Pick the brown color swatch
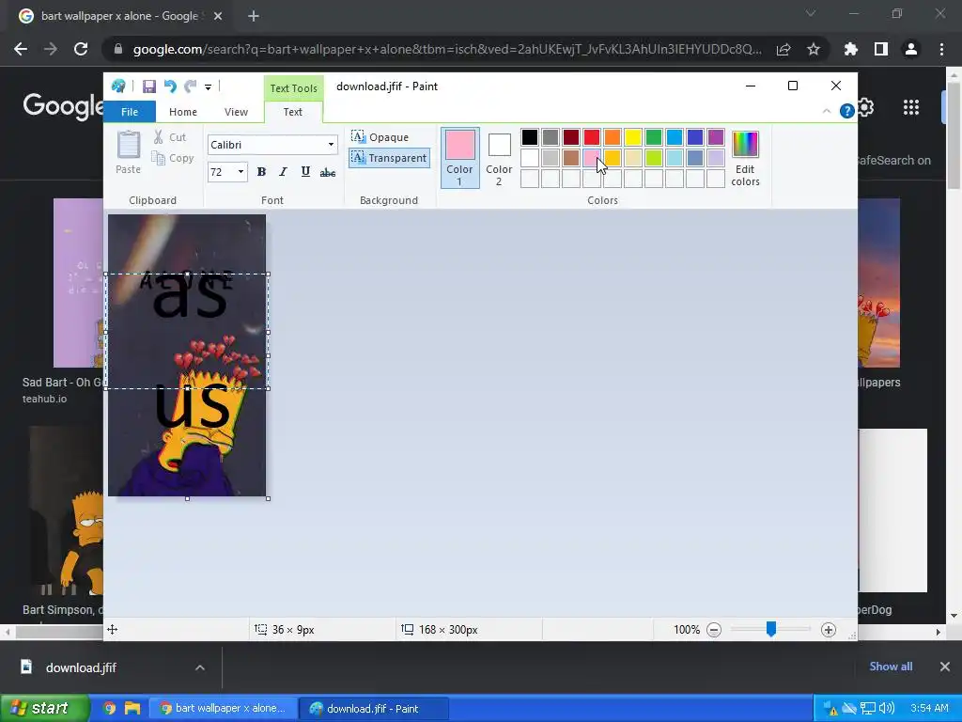The width and height of the screenshot is (962, 722). (x=571, y=158)
